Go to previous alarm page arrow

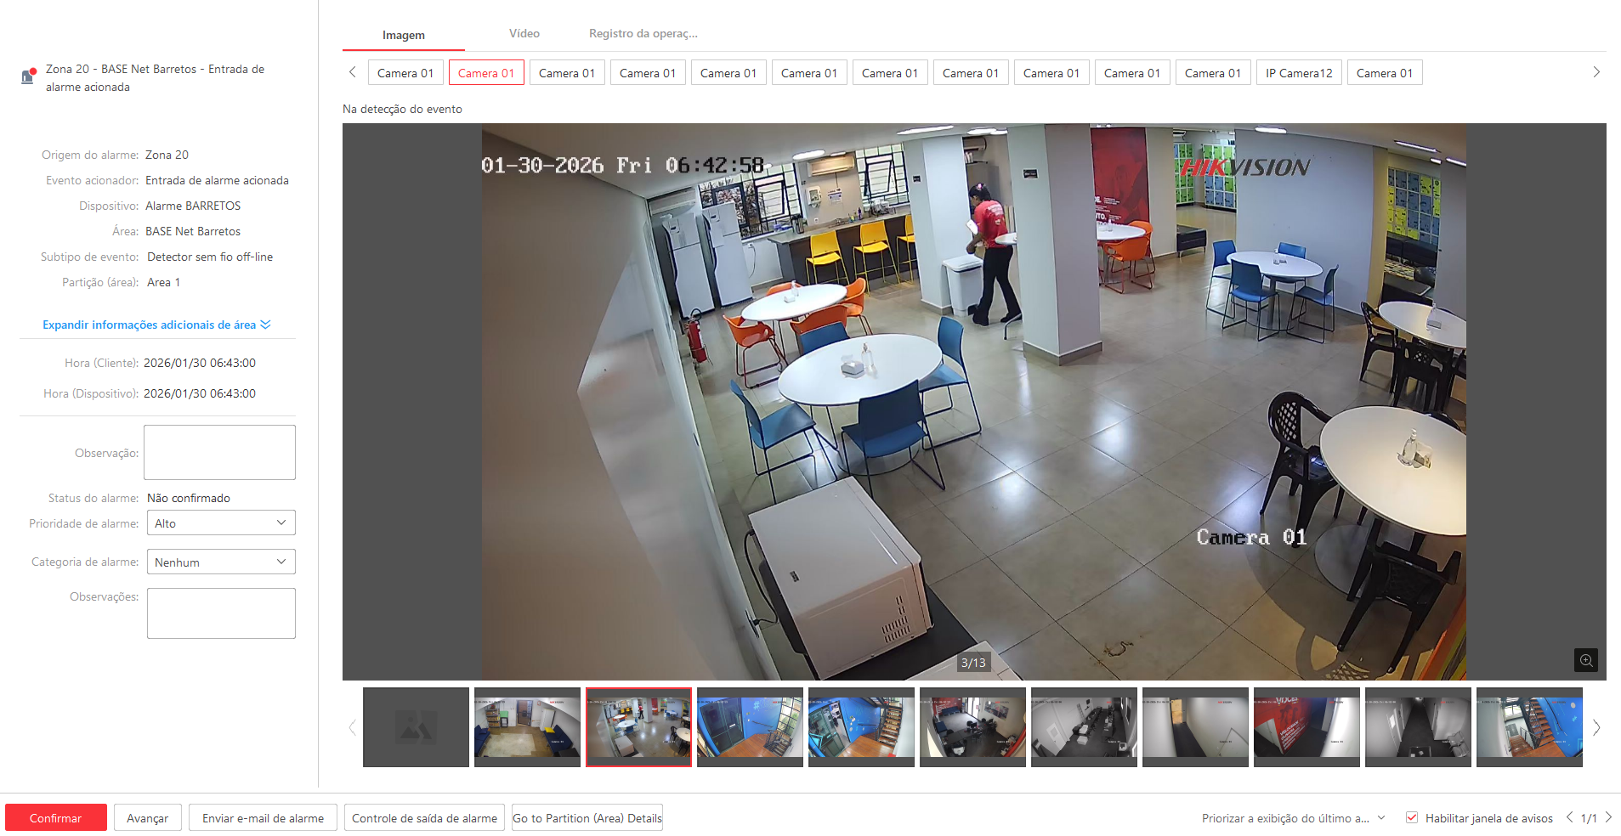tap(1569, 817)
